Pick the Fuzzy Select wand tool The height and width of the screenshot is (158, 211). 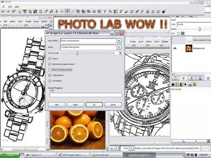click(x=19, y=12)
